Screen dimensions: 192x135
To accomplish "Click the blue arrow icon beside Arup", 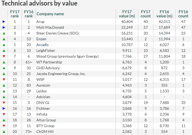I will click(x=4, y=22).
